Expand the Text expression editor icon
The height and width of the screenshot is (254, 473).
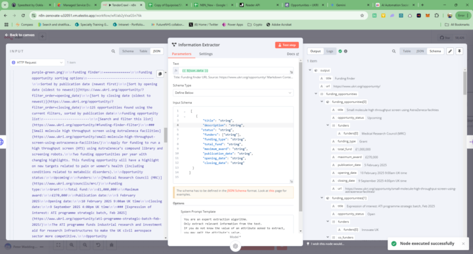coord(292,72)
